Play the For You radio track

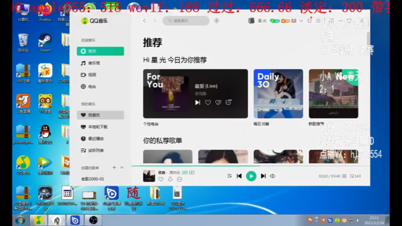197,102
